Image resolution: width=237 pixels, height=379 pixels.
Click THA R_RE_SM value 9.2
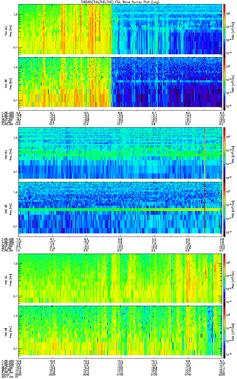click(222, 124)
